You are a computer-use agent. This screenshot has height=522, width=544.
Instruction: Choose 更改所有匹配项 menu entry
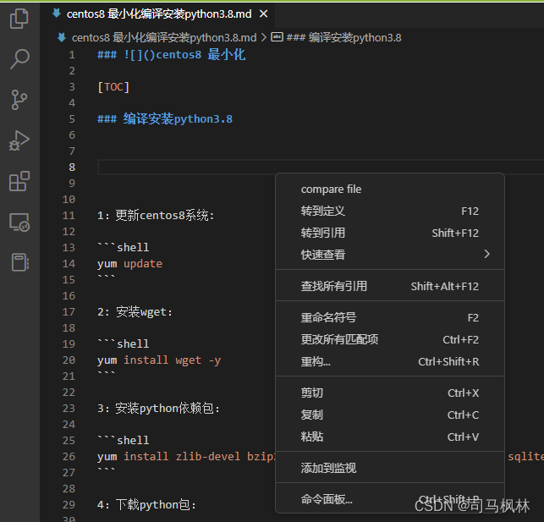pyautogui.click(x=390, y=339)
